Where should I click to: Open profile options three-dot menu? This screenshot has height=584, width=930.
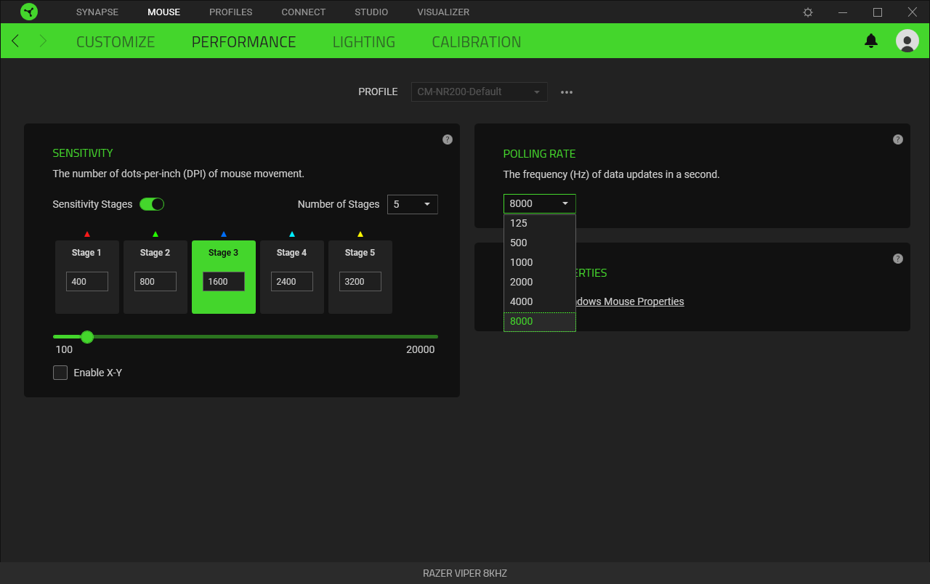point(567,92)
